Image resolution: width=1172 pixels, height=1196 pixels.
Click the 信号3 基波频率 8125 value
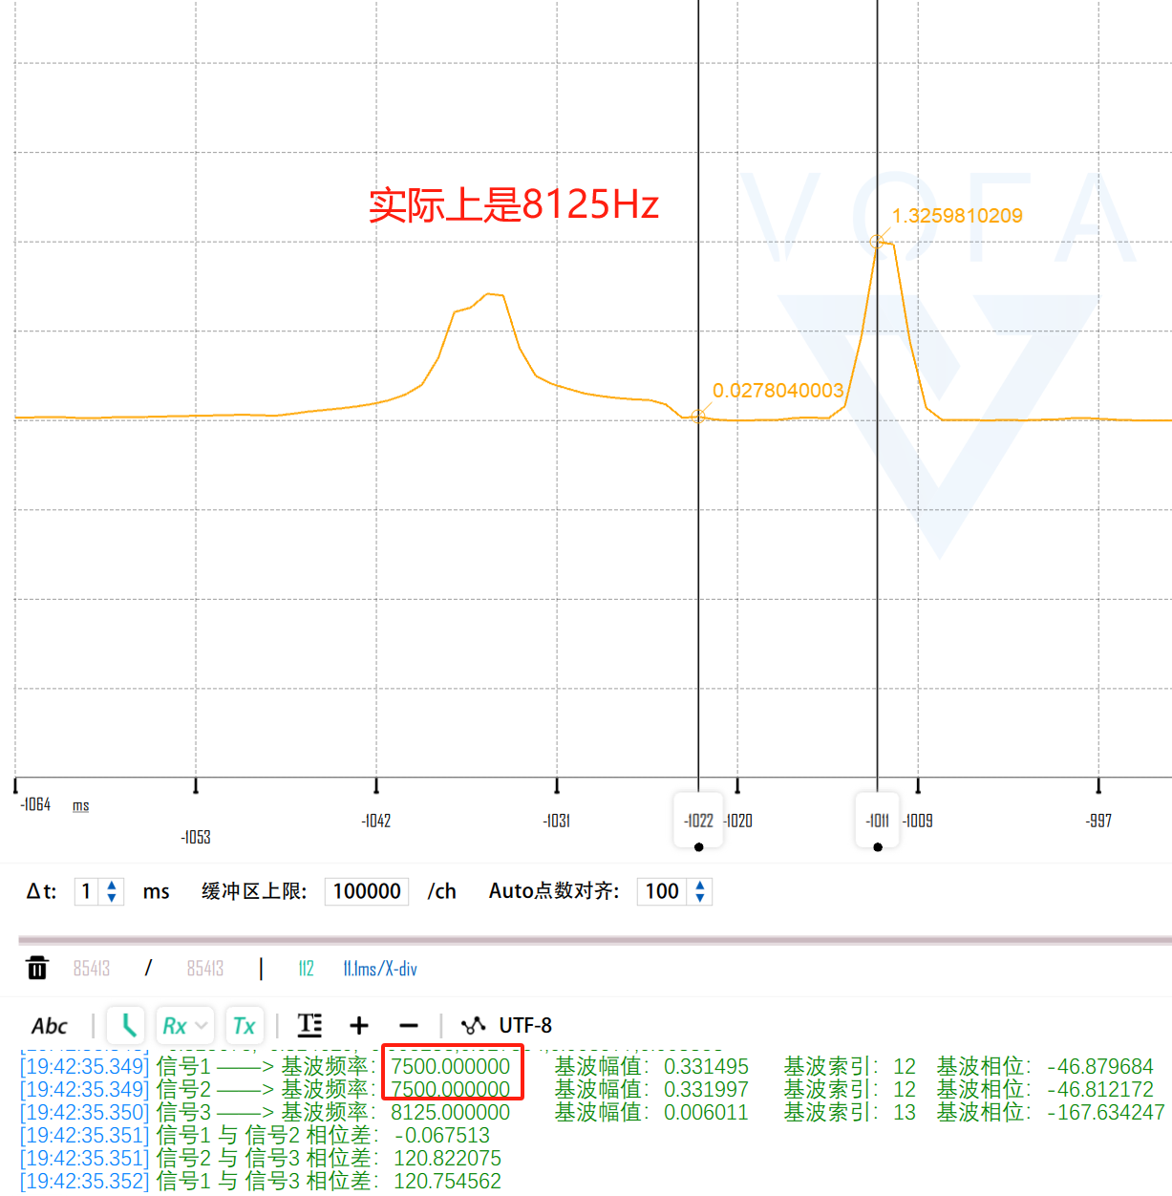(449, 1112)
